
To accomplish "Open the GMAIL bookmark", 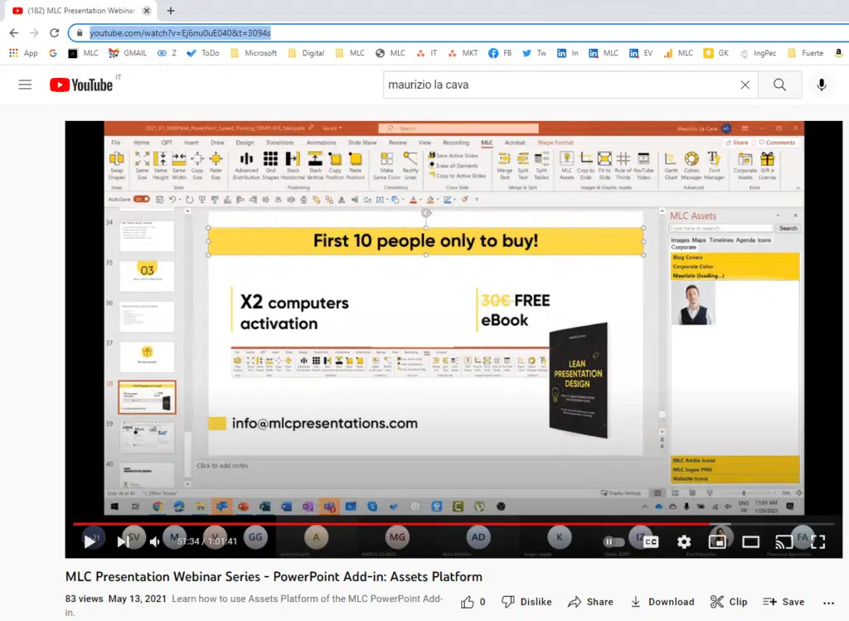I will [x=127, y=53].
